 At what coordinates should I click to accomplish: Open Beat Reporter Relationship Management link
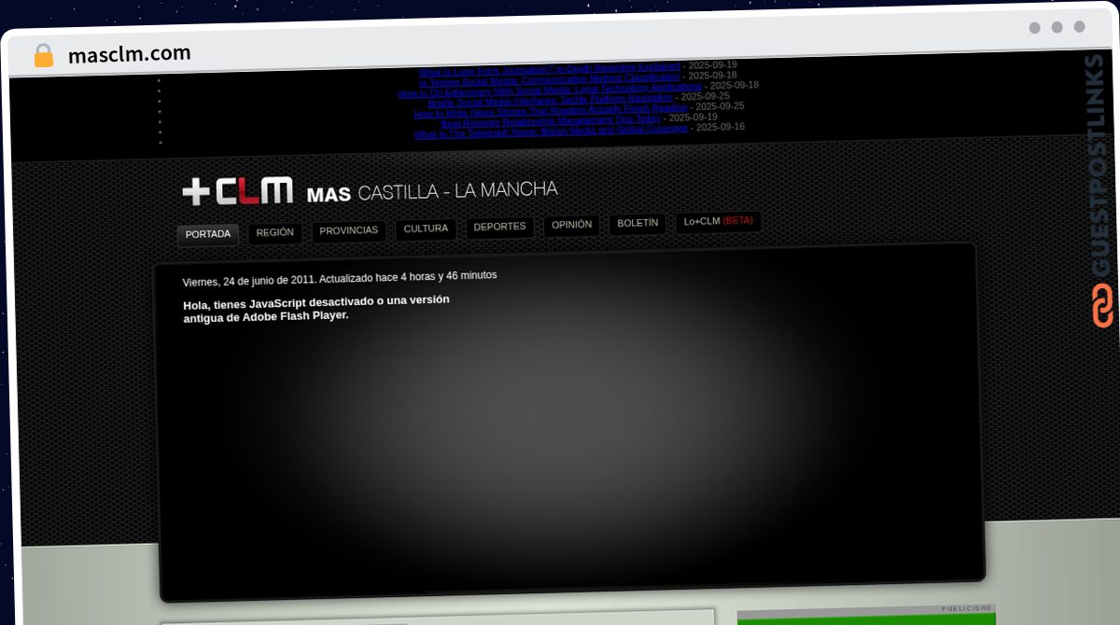pos(551,119)
